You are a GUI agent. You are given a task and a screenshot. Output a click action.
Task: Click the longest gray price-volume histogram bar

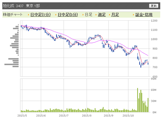[x=12, y=64]
